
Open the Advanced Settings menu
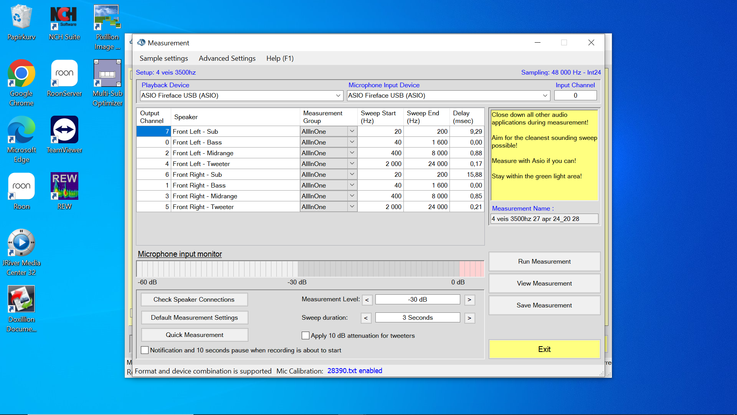[x=227, y=58]
